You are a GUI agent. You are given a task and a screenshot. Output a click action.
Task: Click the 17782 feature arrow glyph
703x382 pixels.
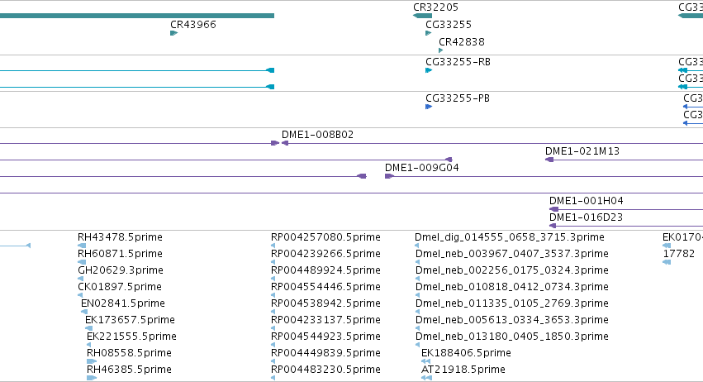click(667, 262)
